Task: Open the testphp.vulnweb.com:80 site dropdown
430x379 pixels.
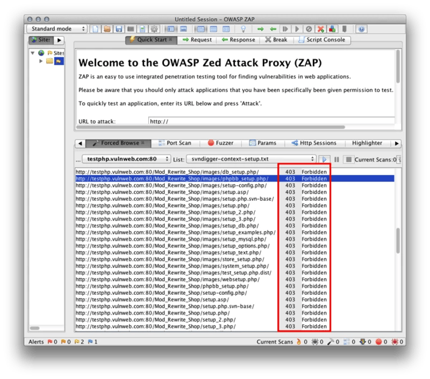Action: [x=127, y=160]
